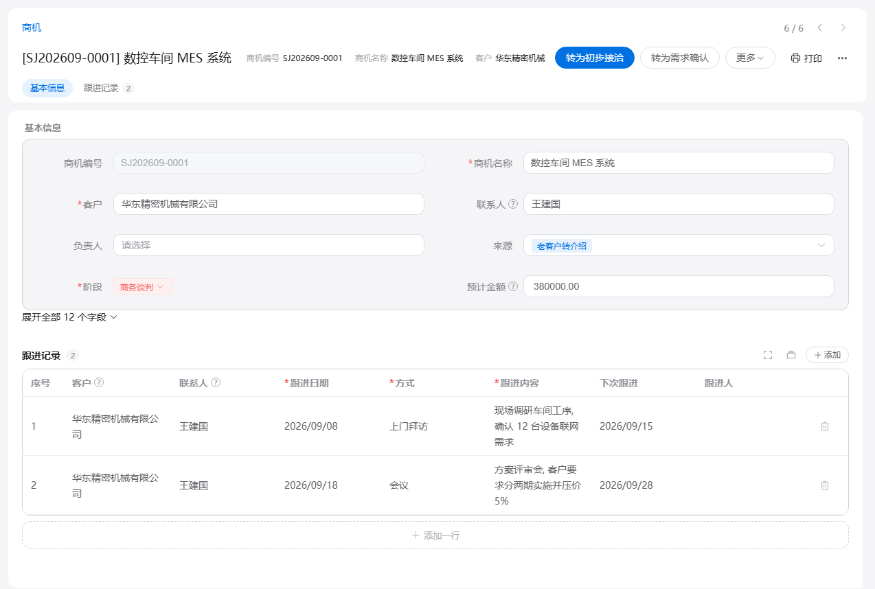This screenshot has width=875, height=589.
Task: Switch to 基本信息 tab
Action: coord(47,88)
